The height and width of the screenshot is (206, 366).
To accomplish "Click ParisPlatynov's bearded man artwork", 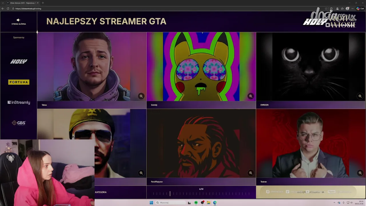I will (x=201, y=143).
